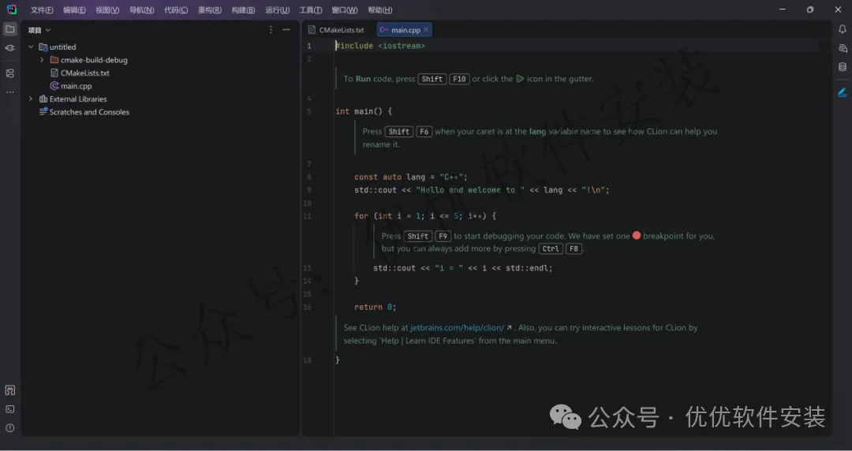Place caret on '#include <iostream>' line
The height and width of the screenshot is (451, 852).
click(380, 46)
